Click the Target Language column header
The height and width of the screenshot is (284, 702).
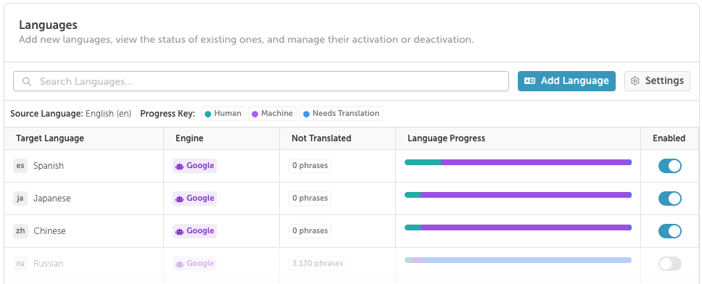(x=50, y=138)
